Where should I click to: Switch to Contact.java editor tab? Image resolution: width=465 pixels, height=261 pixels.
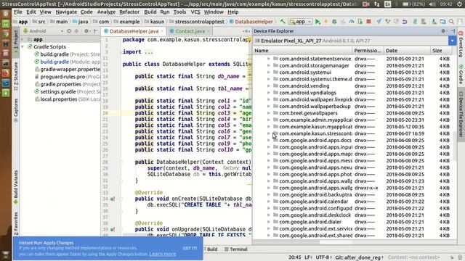pyautogui.click(x=190, y=31)
